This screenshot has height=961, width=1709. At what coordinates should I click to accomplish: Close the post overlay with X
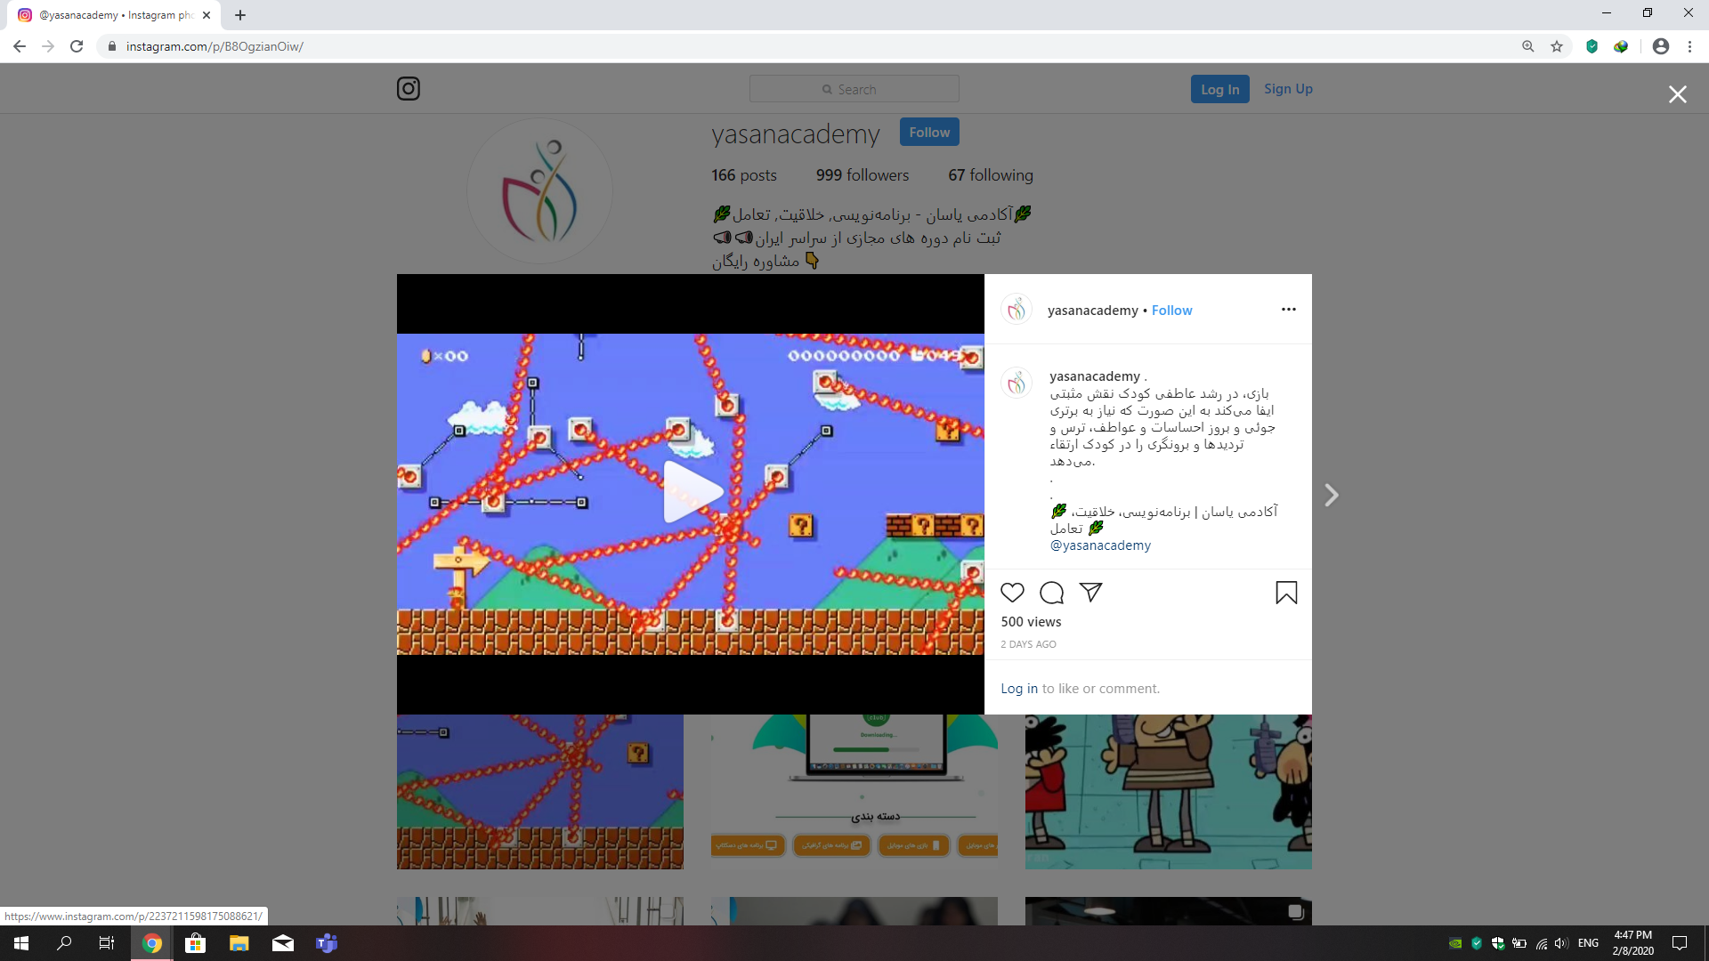tap(1677, 94)
